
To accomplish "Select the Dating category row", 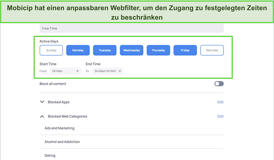I will pyautogui.click(x=132, y=155).
